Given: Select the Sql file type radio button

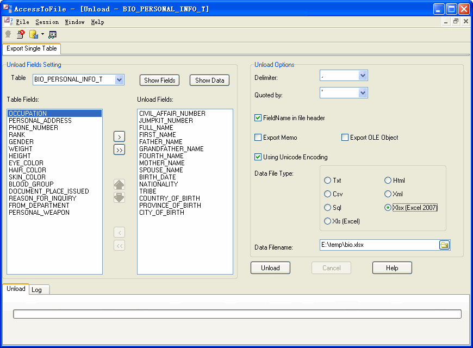Looking at the screenshot, I should 327,207.
